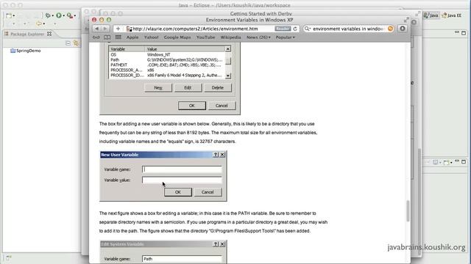Click the Eclipse New wizard icon
The image size is (471, 264).
coord(9,15)
